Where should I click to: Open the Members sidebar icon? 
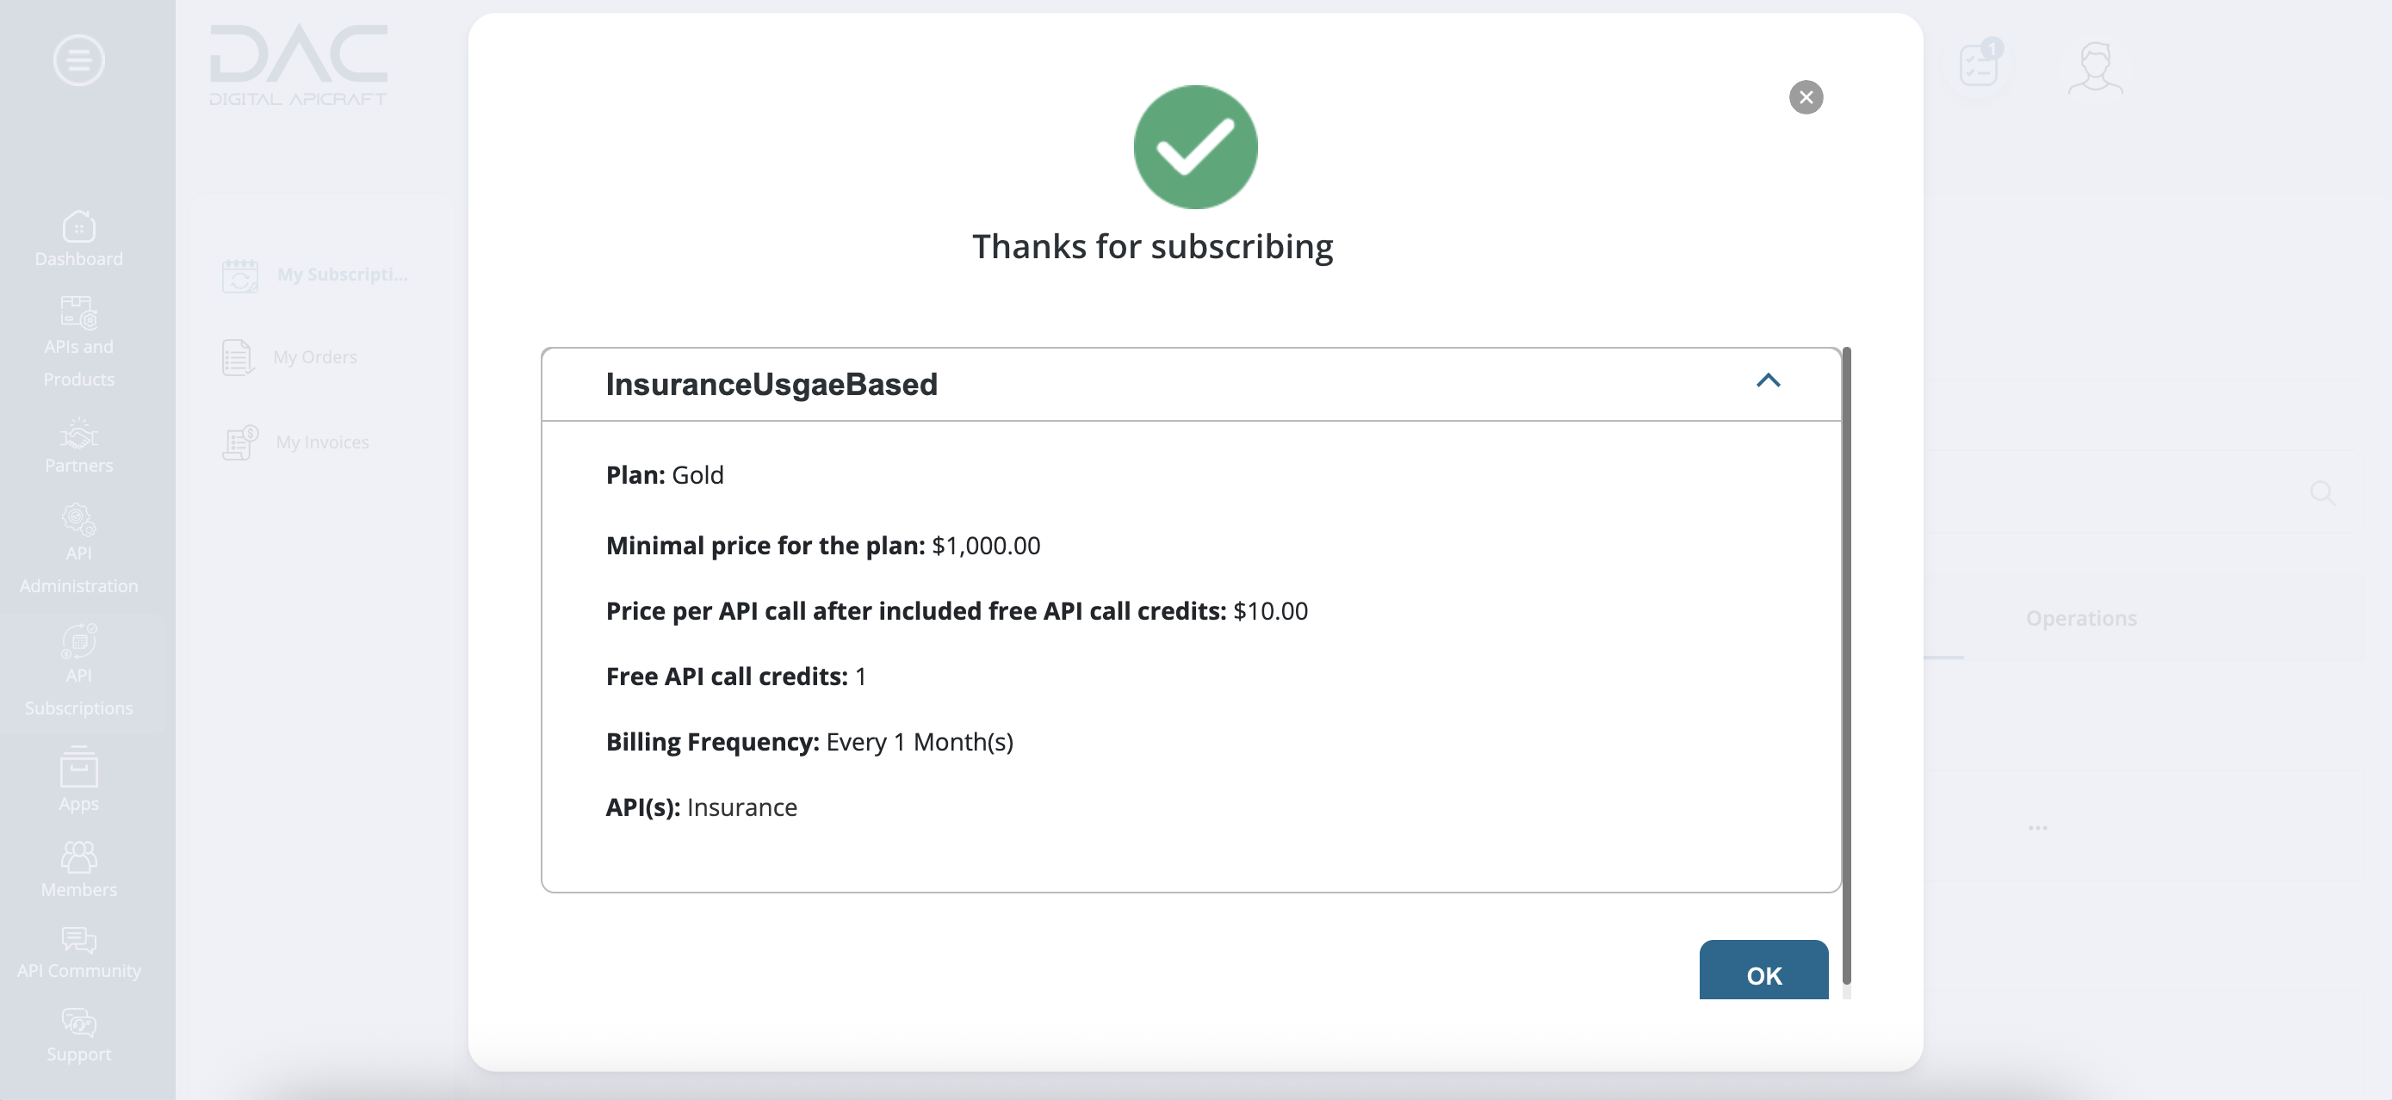79,856
